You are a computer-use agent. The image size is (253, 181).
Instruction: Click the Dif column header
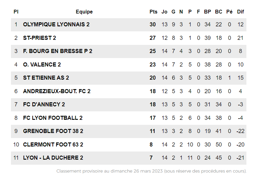point(240,12)
